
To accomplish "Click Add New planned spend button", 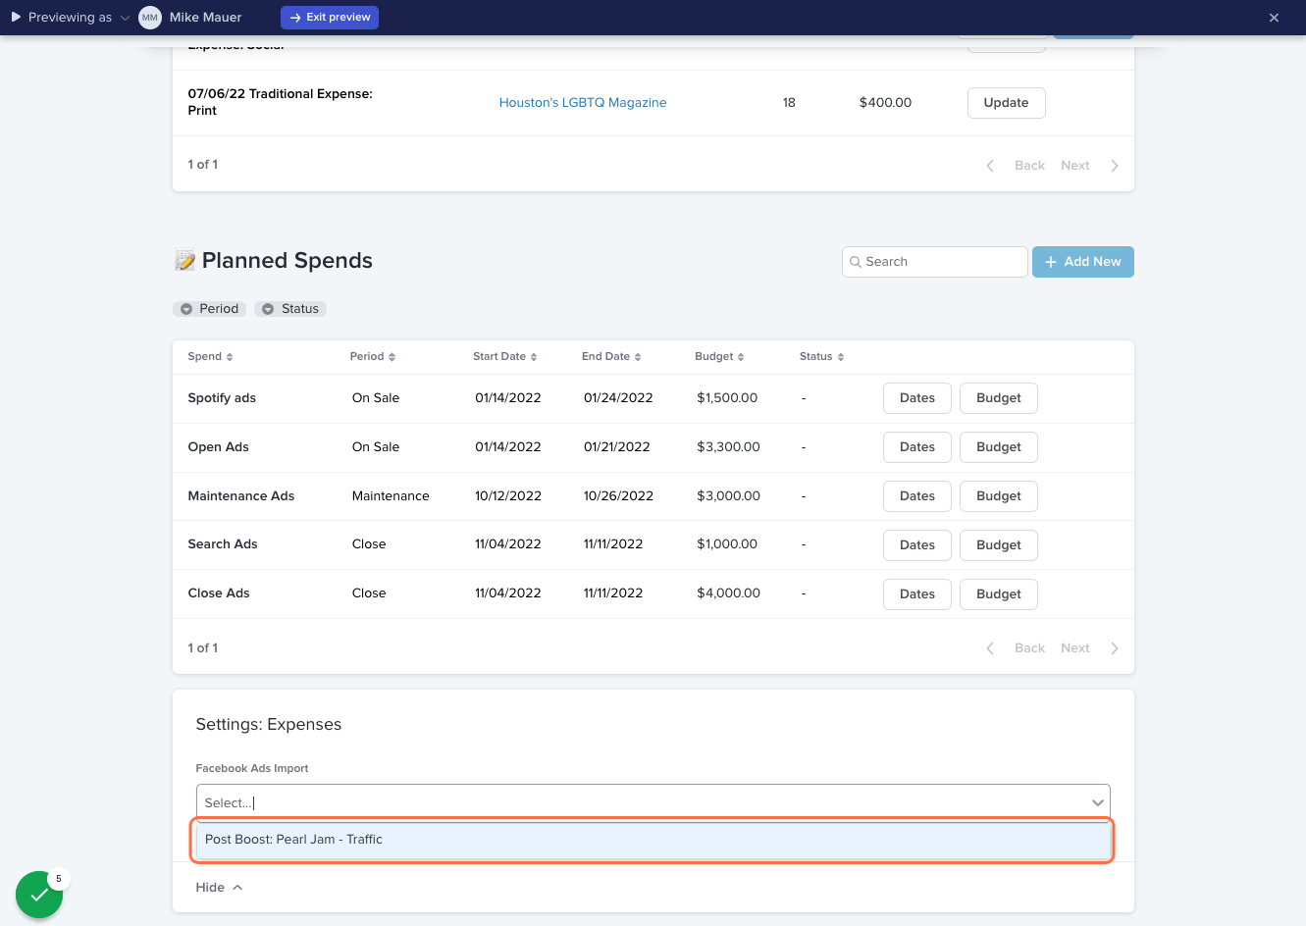I will pyautogui.click(x=1082, y=262).
